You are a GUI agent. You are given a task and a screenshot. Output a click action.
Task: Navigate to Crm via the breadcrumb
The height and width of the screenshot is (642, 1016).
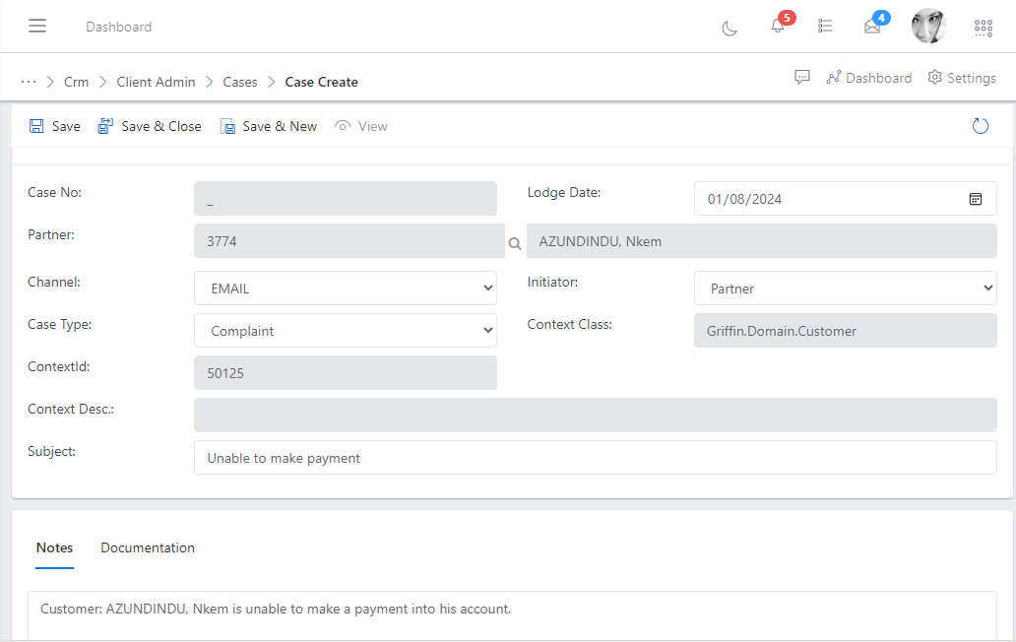[x=76, y=82]
